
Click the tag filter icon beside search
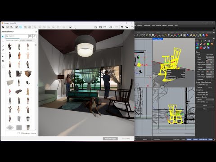coord(34,36)
